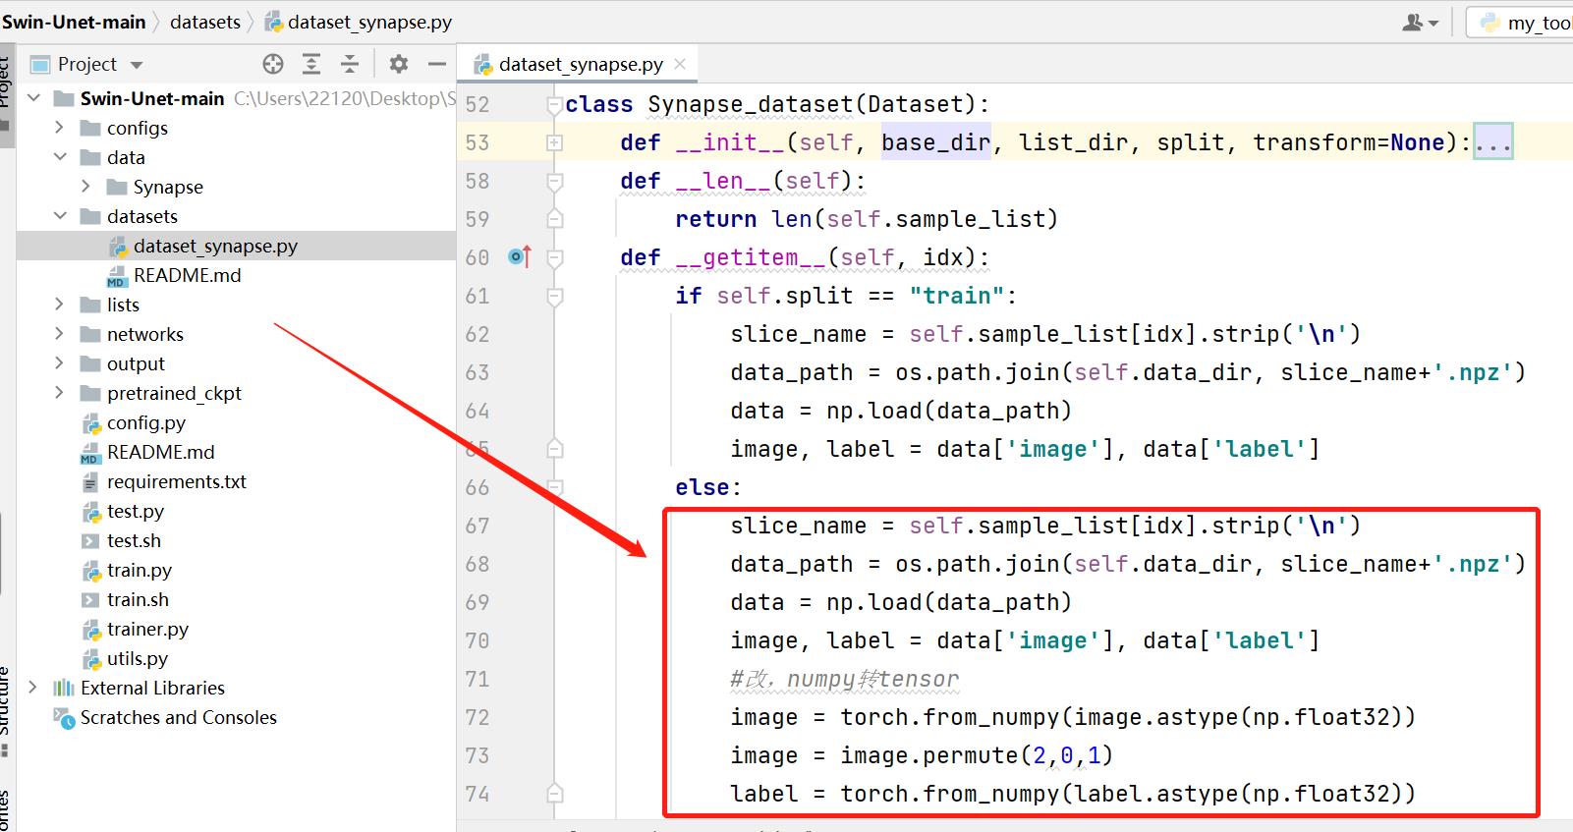The image size is (1573, 832).
Task: Expand the configs folder
Action: tap(60, 128)
